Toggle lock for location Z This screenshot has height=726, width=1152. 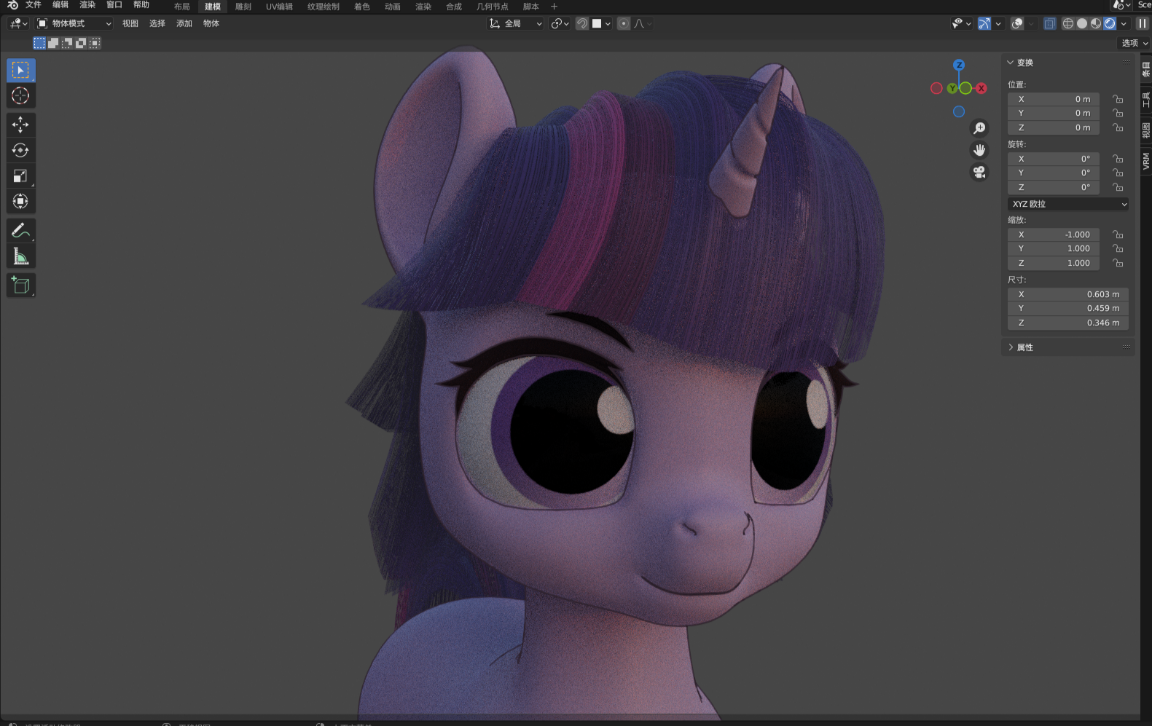pos(1118,127)
